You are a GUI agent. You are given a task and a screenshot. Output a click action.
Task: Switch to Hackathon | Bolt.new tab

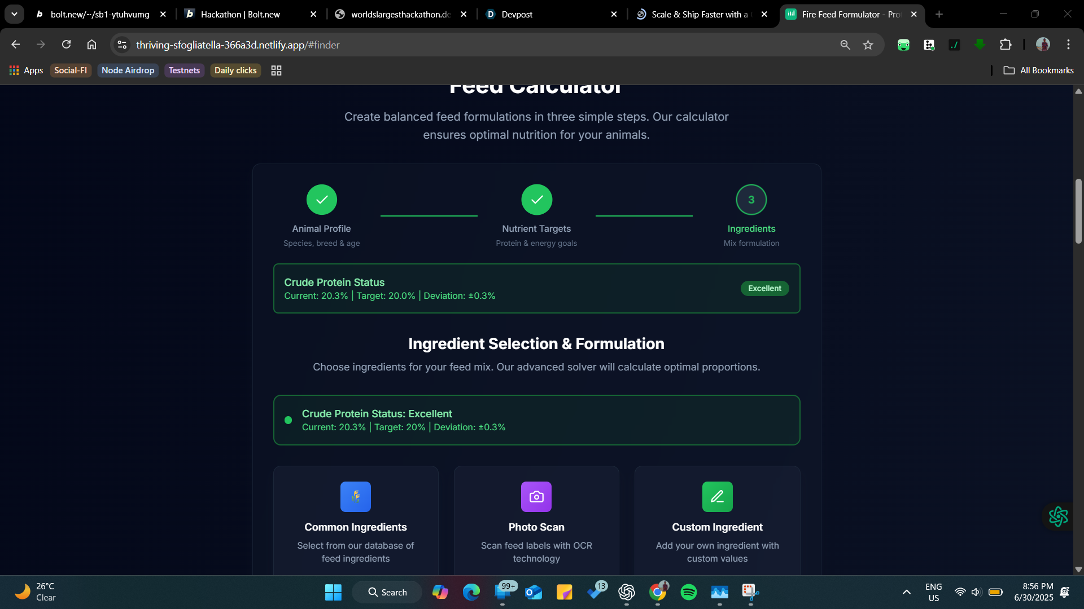(x=240, y=15)
